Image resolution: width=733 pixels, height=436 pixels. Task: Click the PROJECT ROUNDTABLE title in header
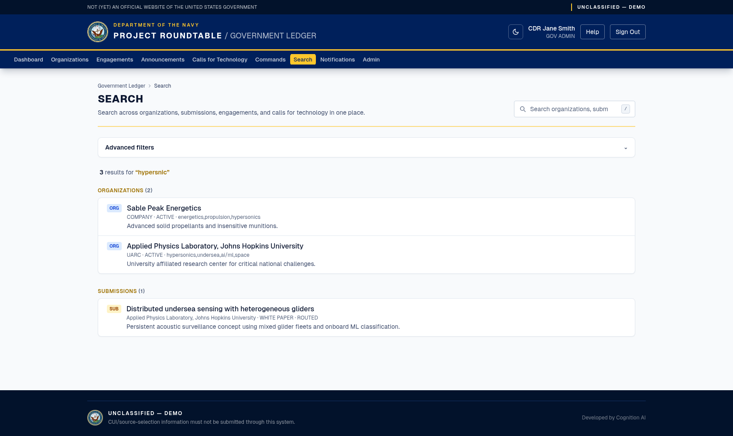168,36
